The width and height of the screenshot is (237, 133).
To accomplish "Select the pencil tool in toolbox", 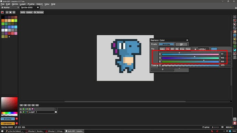I will pyautogui.click(x=235, y=21).
